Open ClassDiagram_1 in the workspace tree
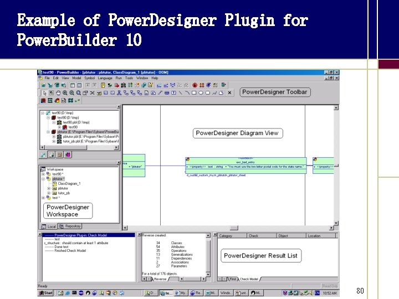Screen dimensions: 399x299 pyautogui.click(x=69, y=184)
